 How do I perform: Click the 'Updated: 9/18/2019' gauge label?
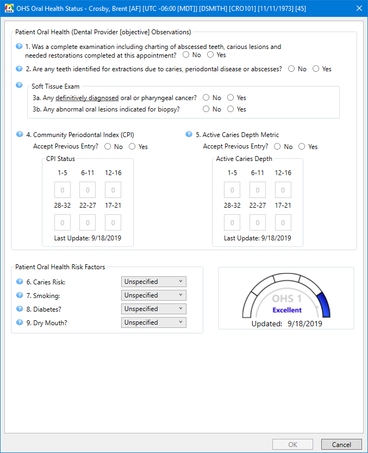(287, 324)
